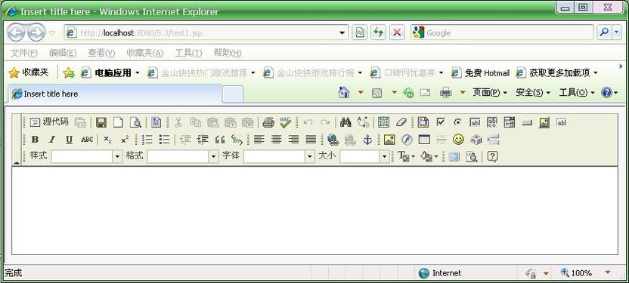
Task: Insert a hyperlink with globe icon
Action: 333,140
